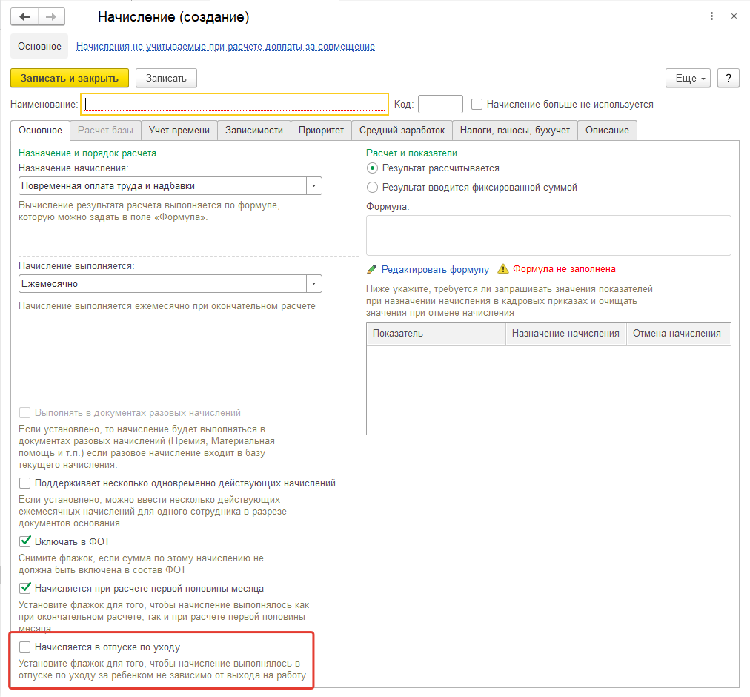Click inside the Формула text area
The width and height of the screenshot is (750, 697).
tap(548, 235)
